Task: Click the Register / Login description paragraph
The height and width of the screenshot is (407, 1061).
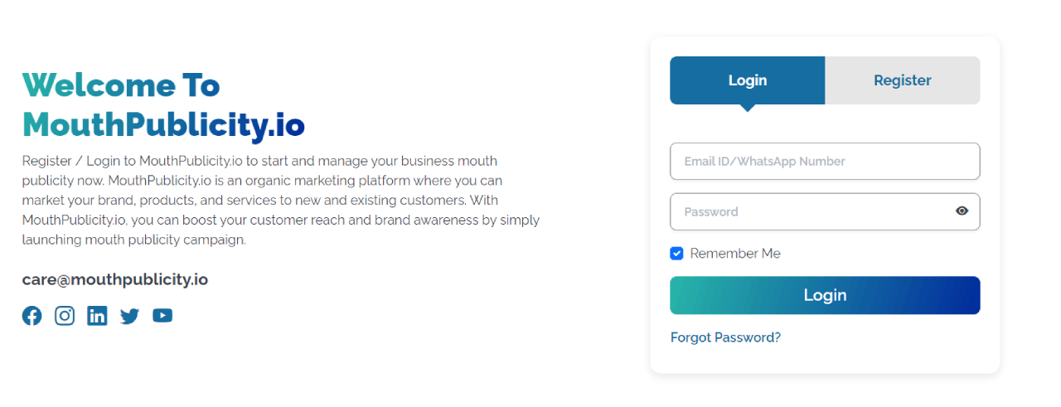Action: [281, 200]
